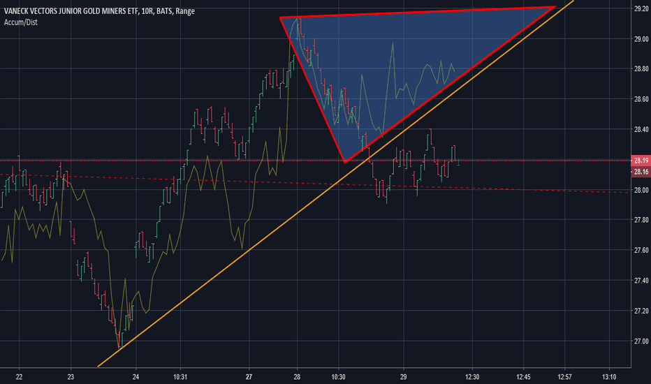Viewport: 651px width, 384px height.
Task: Click date label 22 on time axis
Action: [x=19, y=377]
